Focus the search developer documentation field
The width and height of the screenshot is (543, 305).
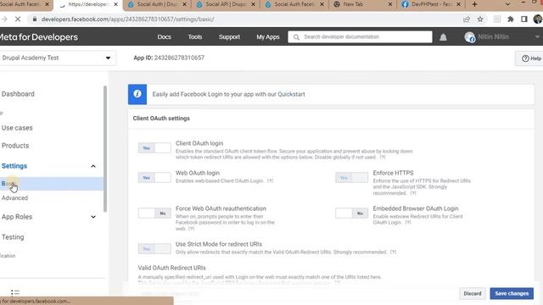[360, 37]
